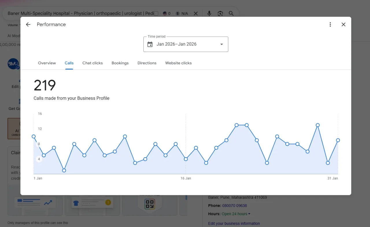Click Edit your business information link
Screen dimensions: 370x227
click(x=234, y=223)
